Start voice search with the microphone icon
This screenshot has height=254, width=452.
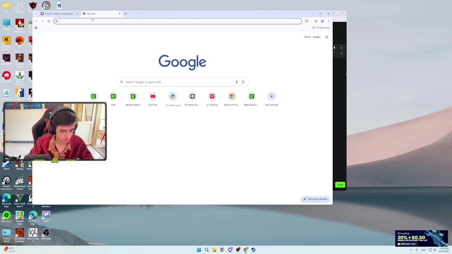(237, 82)
